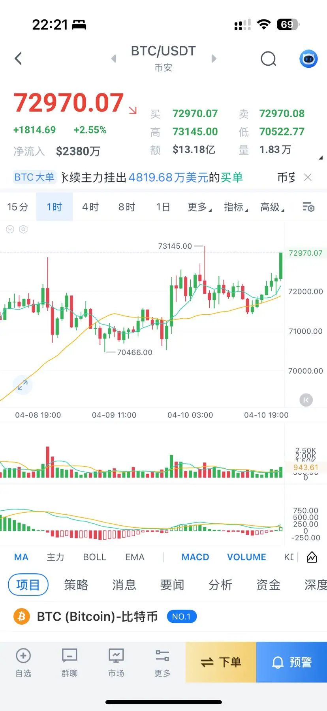The image size is (327, 711).
Task: Open the 指标 indicators dropdown
Action: point(236,207)
